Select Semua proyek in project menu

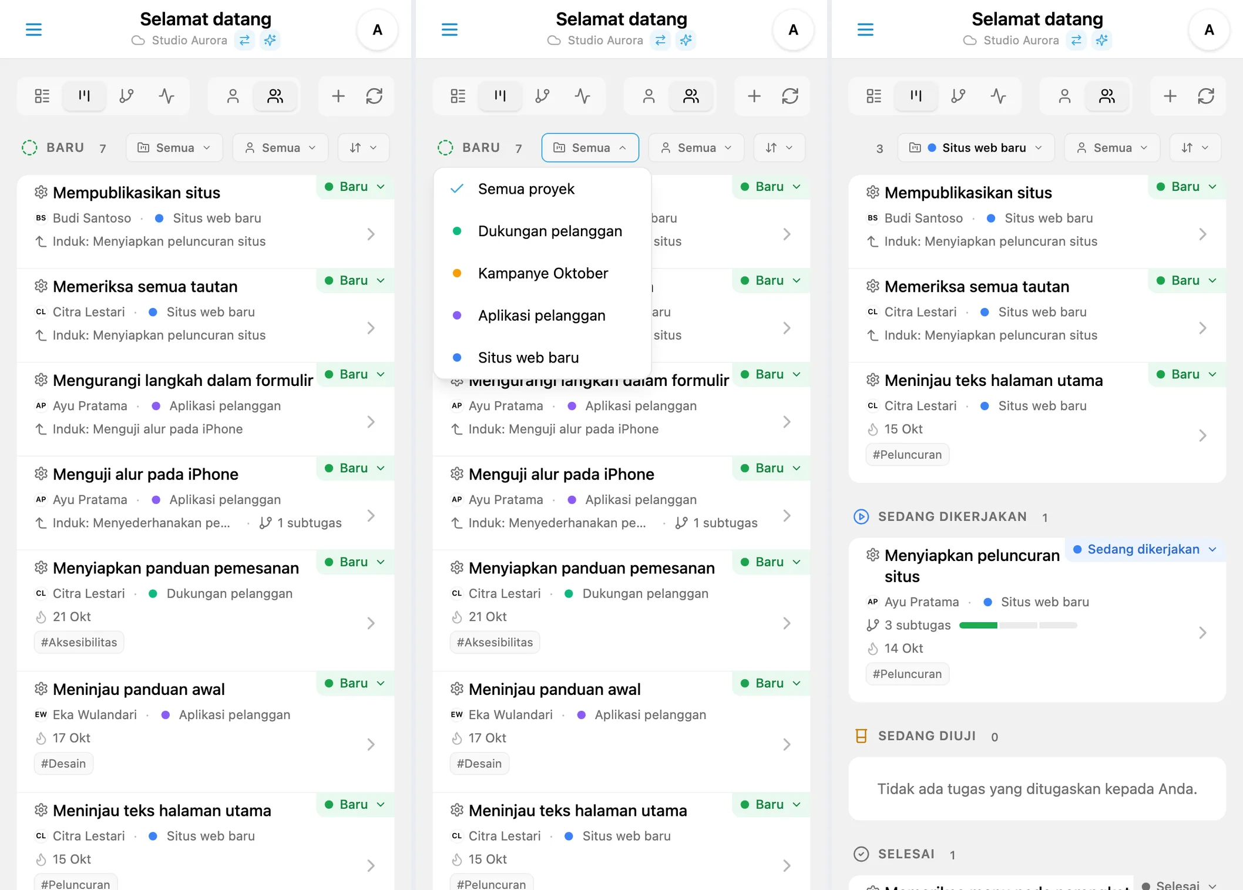pos(542,189)
